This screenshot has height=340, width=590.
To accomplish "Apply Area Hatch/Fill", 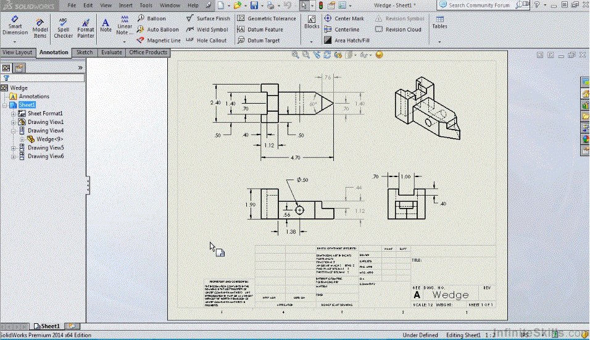I will (347, 40).
